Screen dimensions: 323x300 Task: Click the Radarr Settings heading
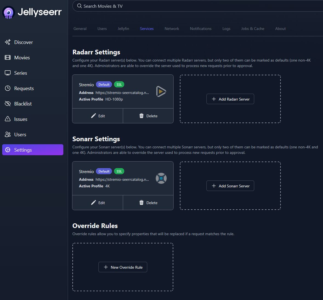tap(96, 52)
